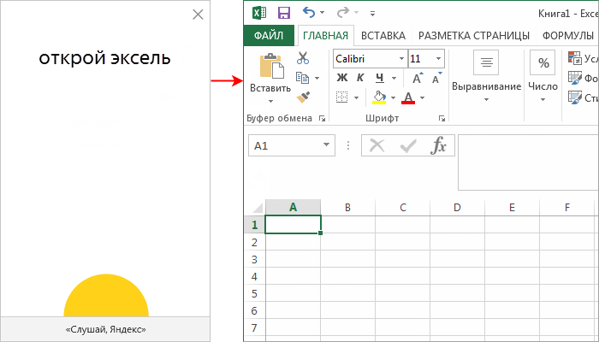This screenshot has height=342, width=599.
Task: Click the Undo arrow icon
Action: (x=309, y=13)
